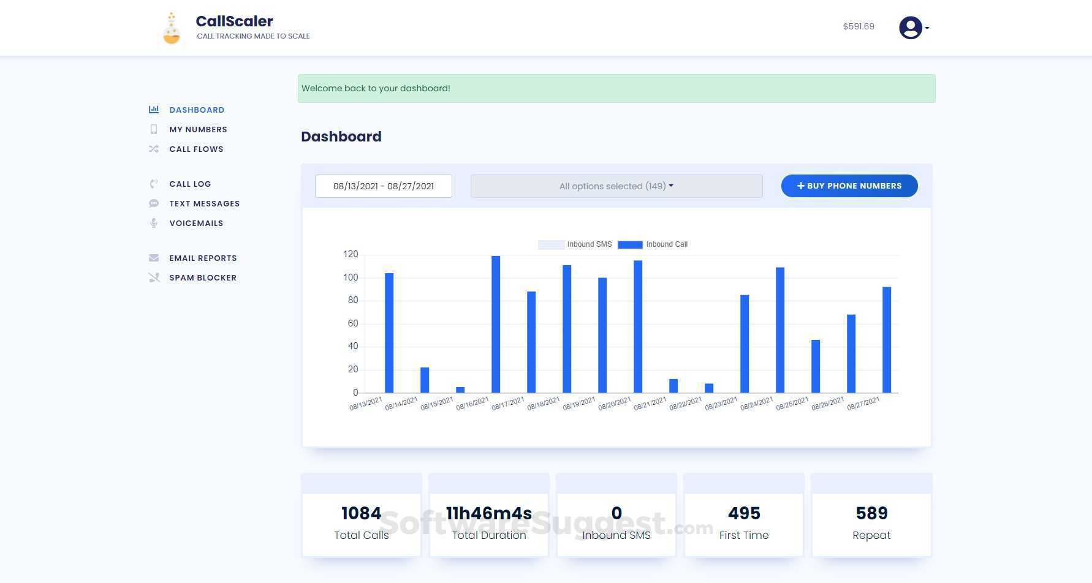Navigate to Call Flows page
1092x583 pixels.
196,149
